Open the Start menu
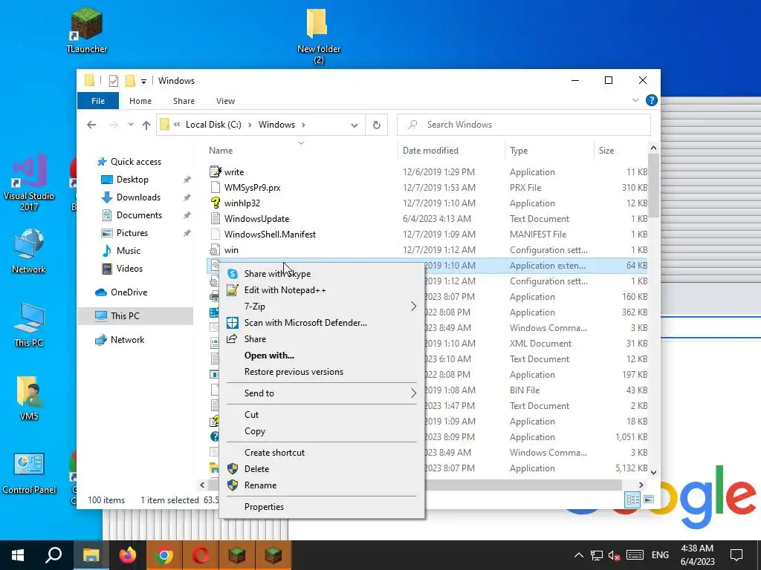This screenshot has height=570, width=761. point(18,555)
